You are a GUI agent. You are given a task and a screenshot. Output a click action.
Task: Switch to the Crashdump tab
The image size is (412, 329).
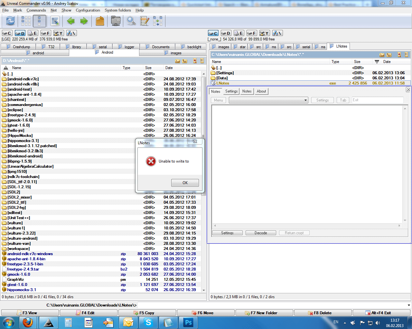pyautogui.click(x=19, y=47)
